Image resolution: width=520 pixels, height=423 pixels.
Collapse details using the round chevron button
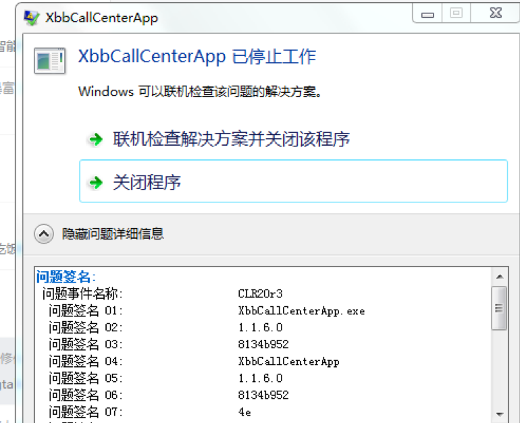click(44, 234)
